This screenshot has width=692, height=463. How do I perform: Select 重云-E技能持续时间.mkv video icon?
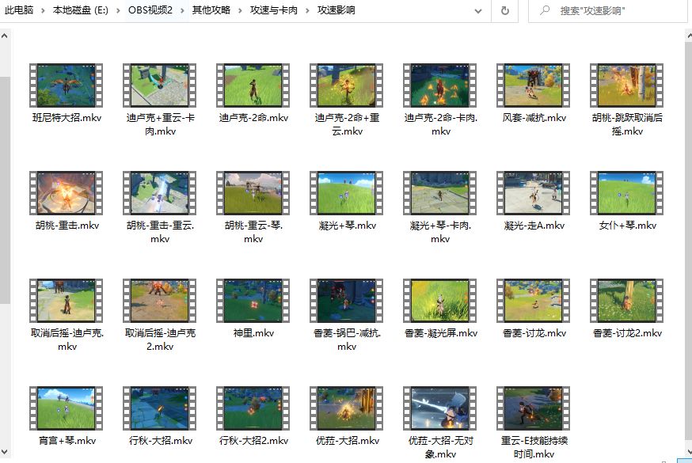(534, 408)
